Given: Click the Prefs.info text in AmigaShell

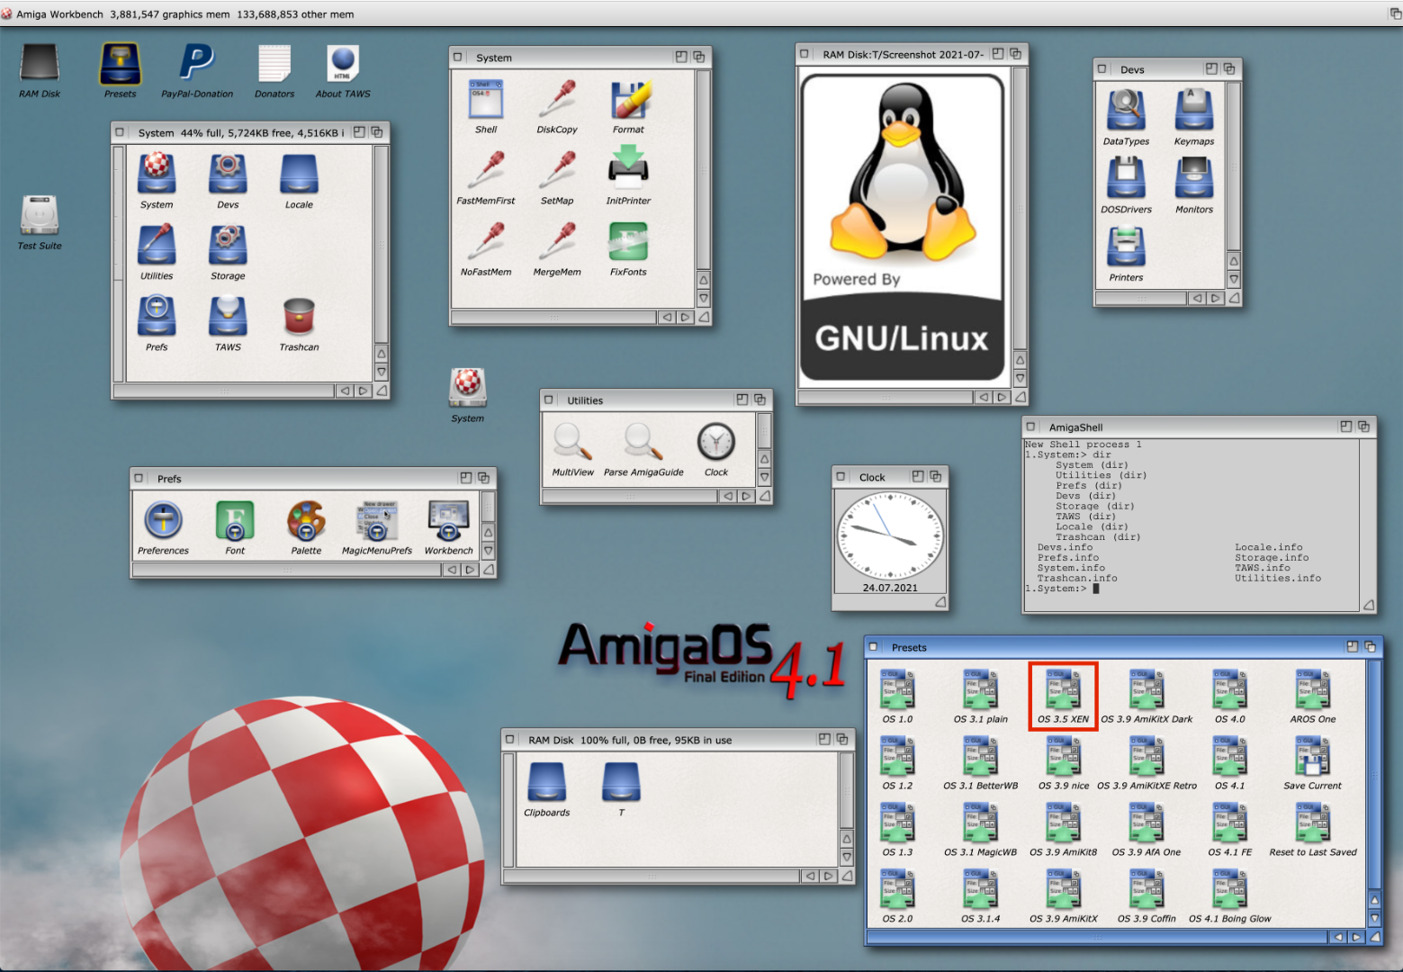Looking at the screenshot, I should 1067,557.
